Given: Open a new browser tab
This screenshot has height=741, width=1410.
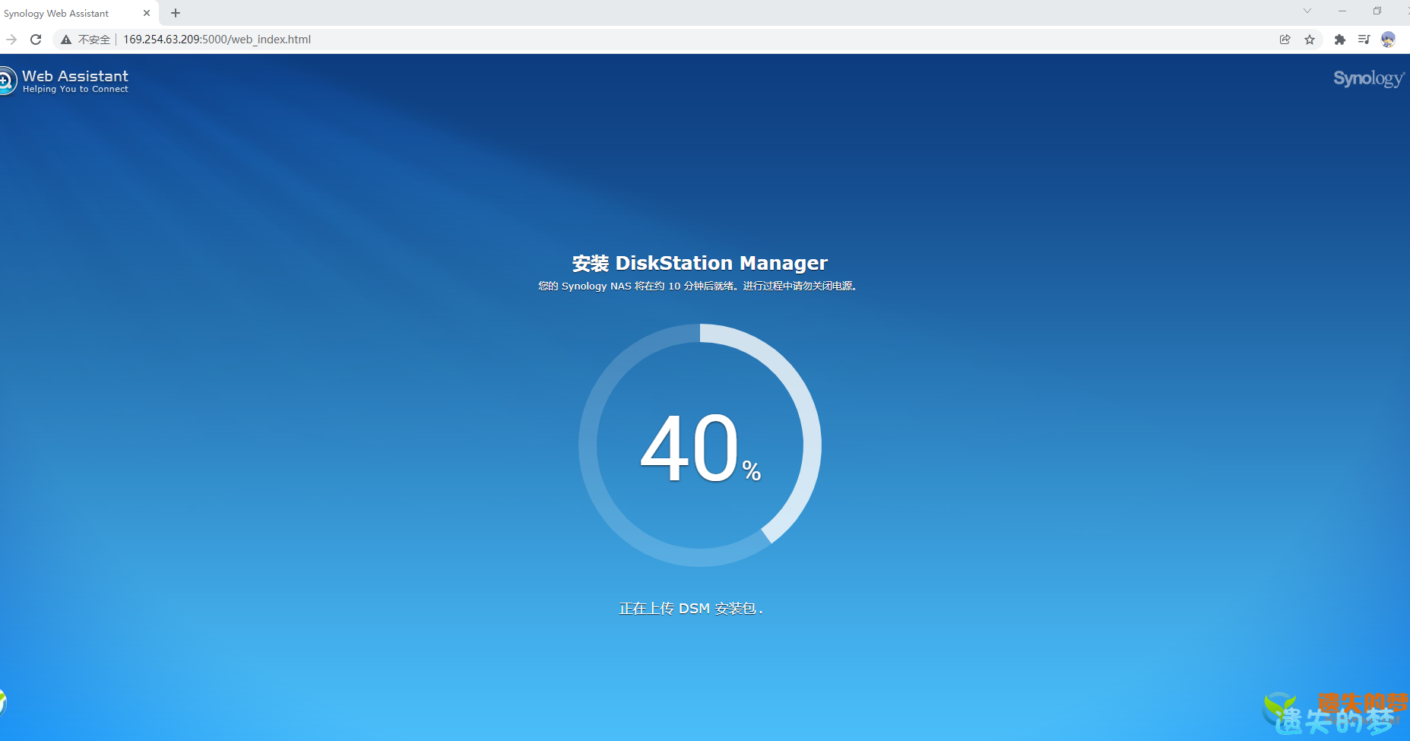Looking at the screenshot, I should [x=176, y=13].
